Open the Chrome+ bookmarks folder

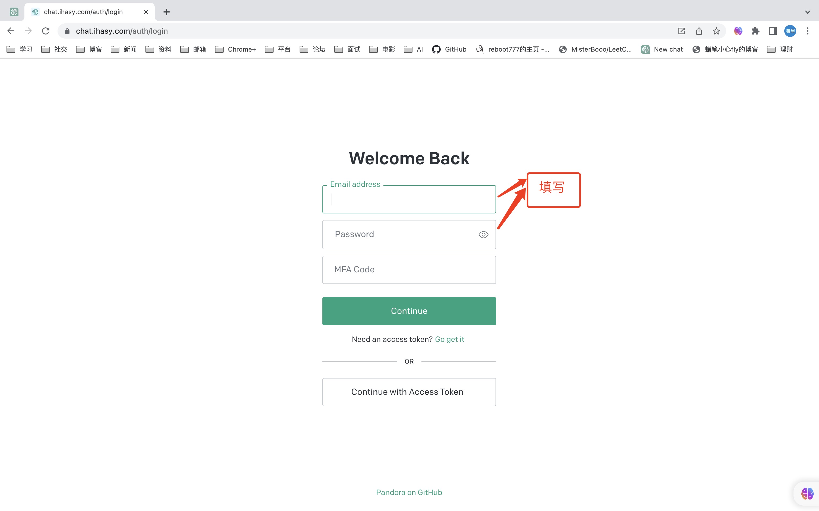235,49
